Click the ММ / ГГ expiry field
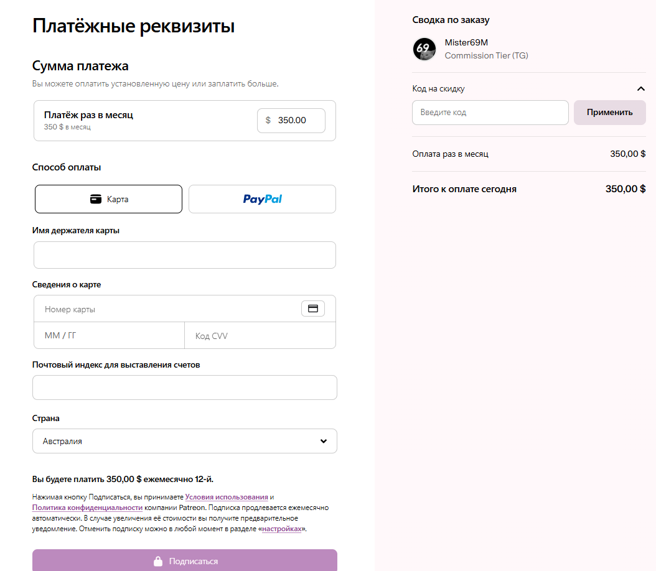 (x=109, y=336)
